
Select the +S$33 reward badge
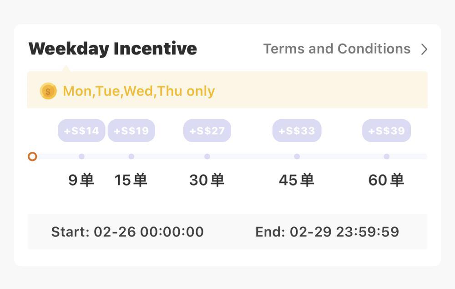pos(297,131)
